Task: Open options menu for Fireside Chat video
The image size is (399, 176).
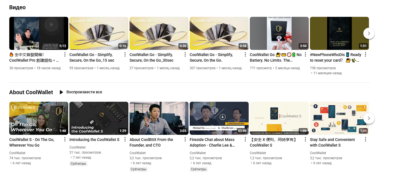Action: pyautogui.click(x=245, y=140)
